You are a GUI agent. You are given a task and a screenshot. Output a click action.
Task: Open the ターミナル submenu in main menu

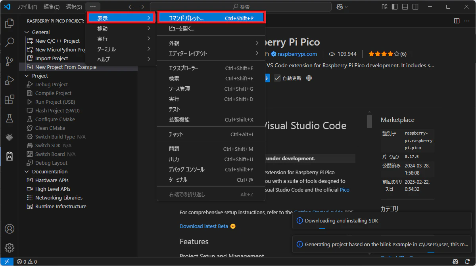(x=121, y=49)
